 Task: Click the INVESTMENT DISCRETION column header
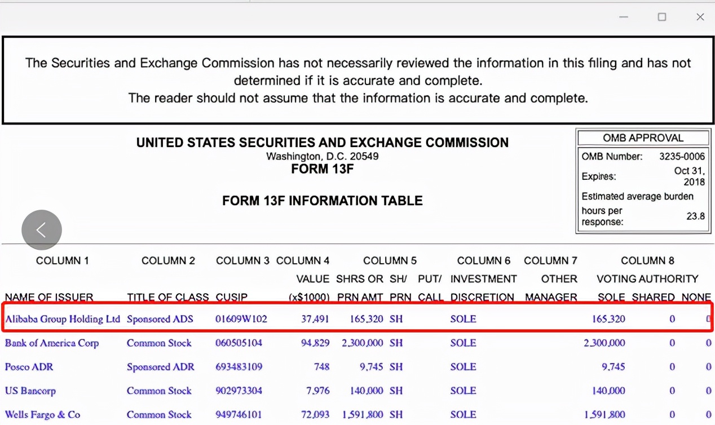(483, 288)
